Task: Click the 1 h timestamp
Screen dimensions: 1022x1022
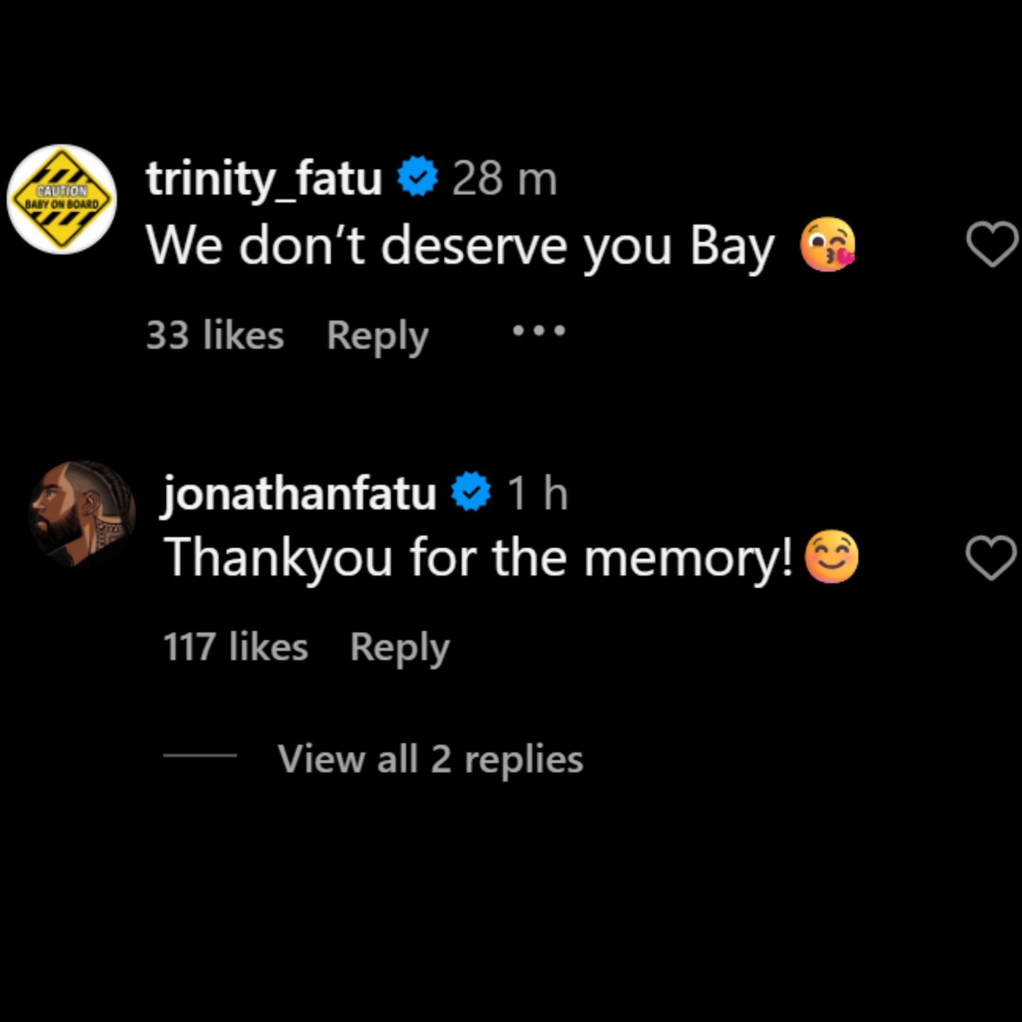Action: [x=537, y=493]
